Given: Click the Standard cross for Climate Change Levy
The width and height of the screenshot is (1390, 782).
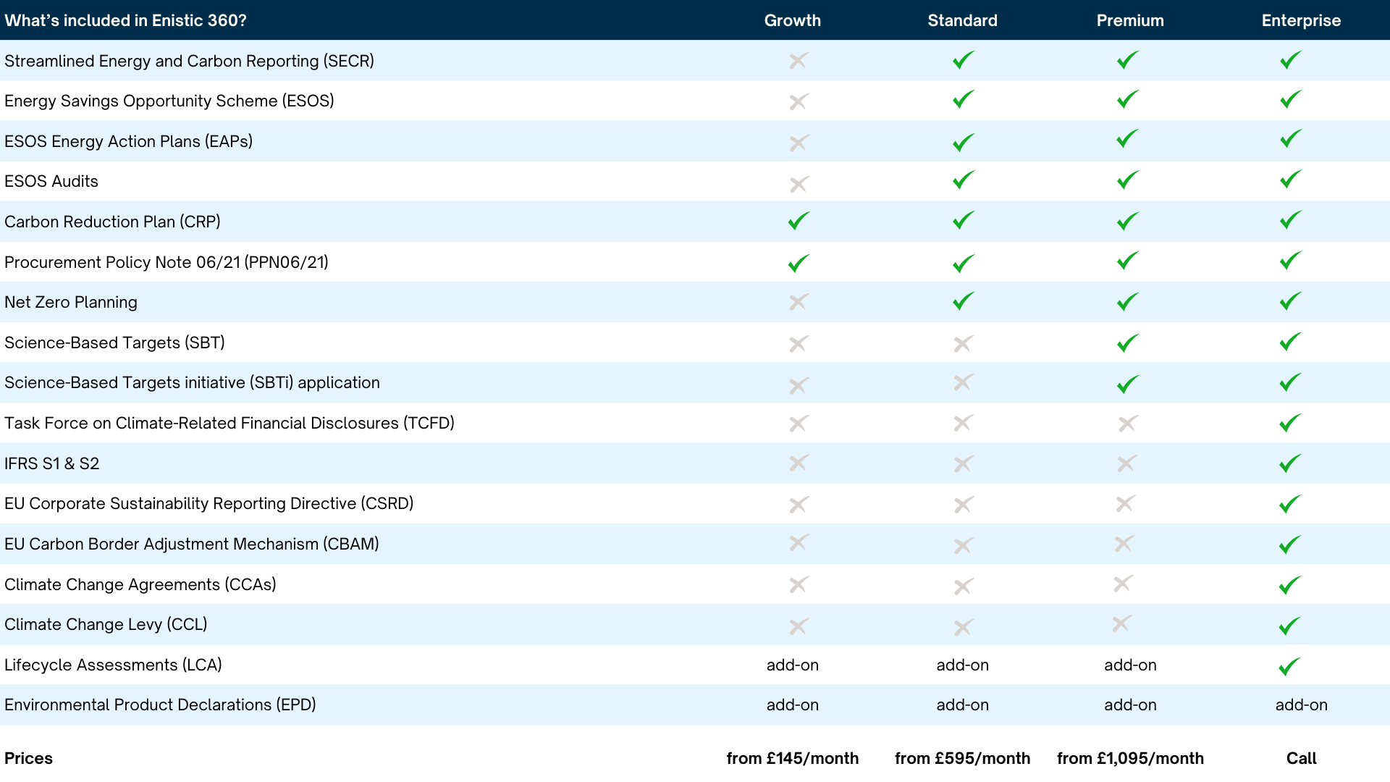Looking at the screenshot, I should pyautogui.click(x=963, y=627).
